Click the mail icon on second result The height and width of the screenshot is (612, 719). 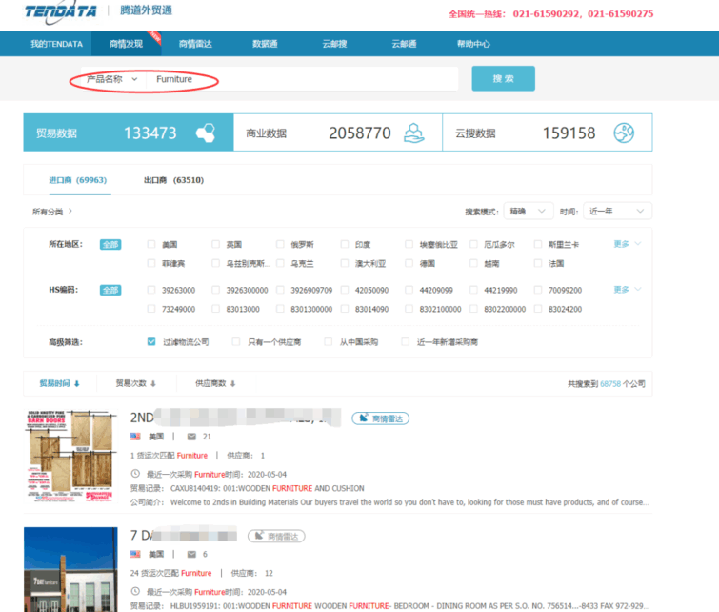click(190, 554)
